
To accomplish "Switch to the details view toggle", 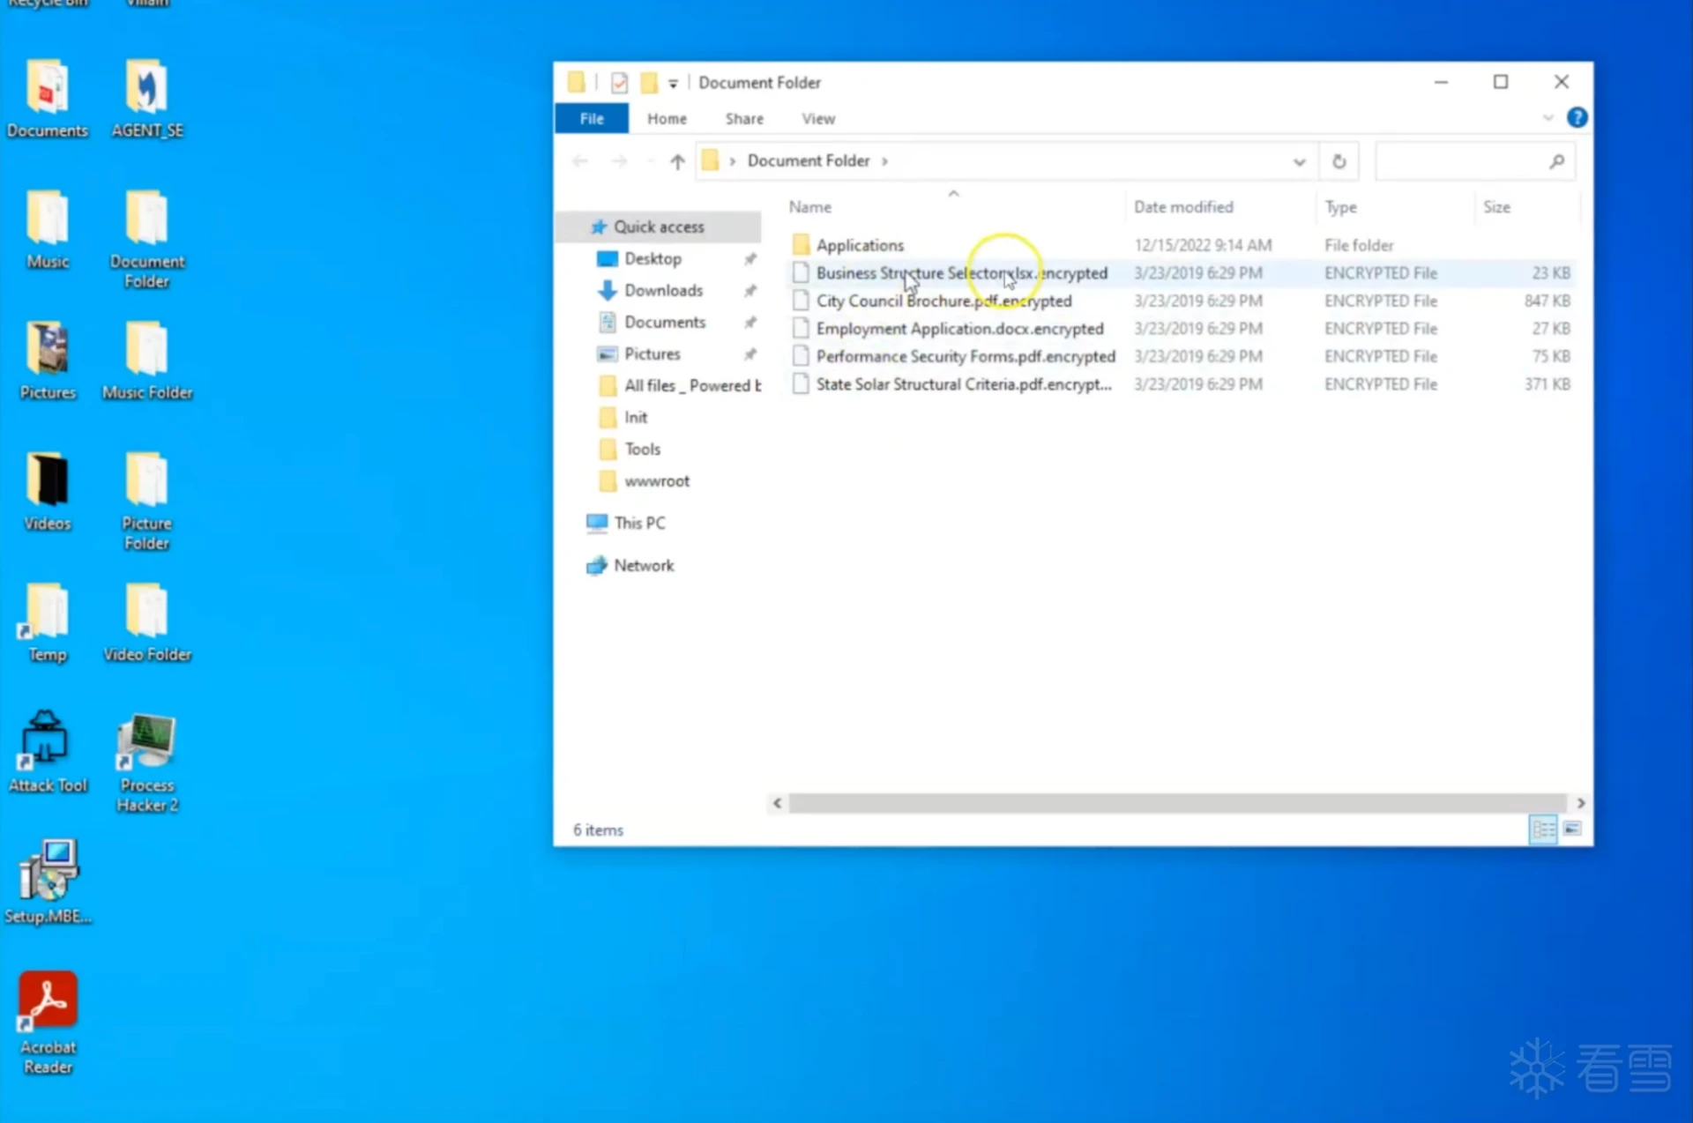I will (x=1543, y=829).
